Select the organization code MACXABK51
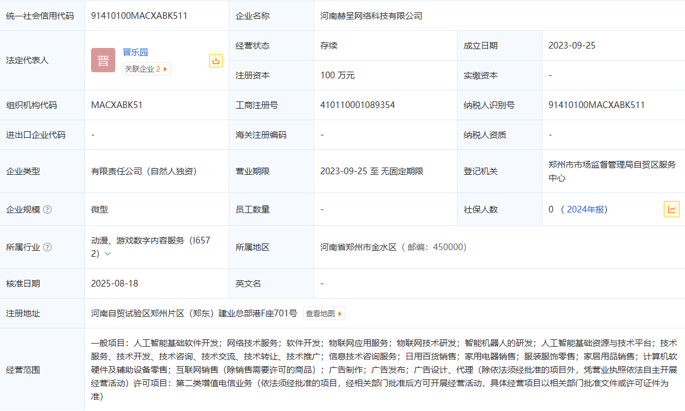 coord(117,105)
